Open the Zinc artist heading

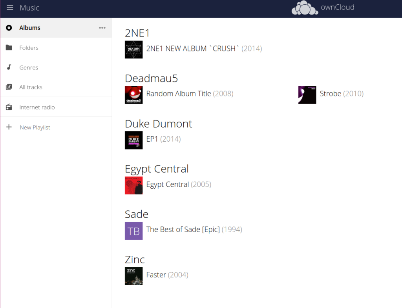(x=135, y=260)
